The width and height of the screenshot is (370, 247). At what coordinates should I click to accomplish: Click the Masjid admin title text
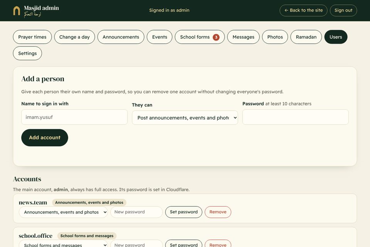pos(41,8)
